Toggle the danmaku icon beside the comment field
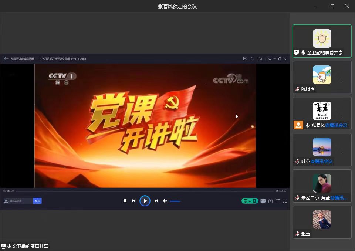 coord(6,201)
